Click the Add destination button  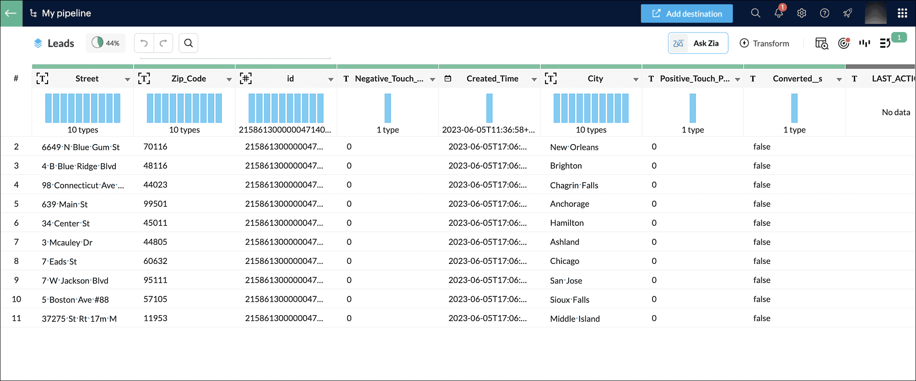tap(687, 14)
